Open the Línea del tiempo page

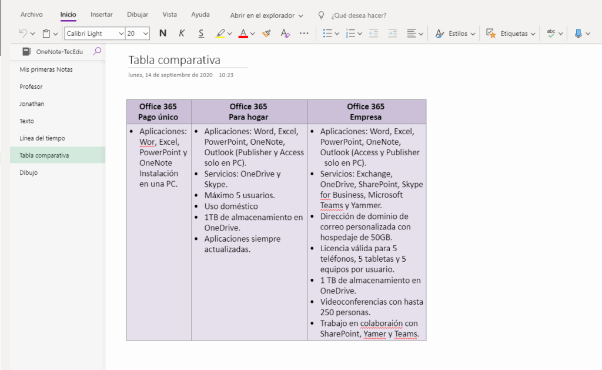[x=42, y=138]
